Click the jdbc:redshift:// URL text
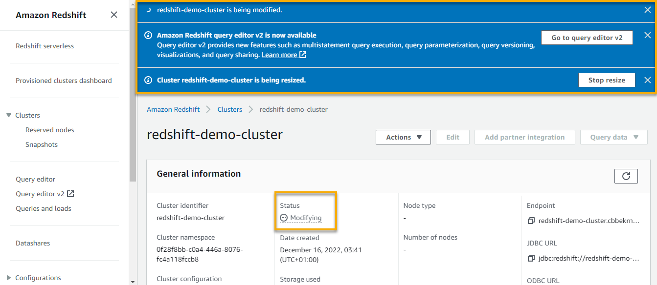The height and width of the screenshot is (285, 657). [x=589, y=258]
